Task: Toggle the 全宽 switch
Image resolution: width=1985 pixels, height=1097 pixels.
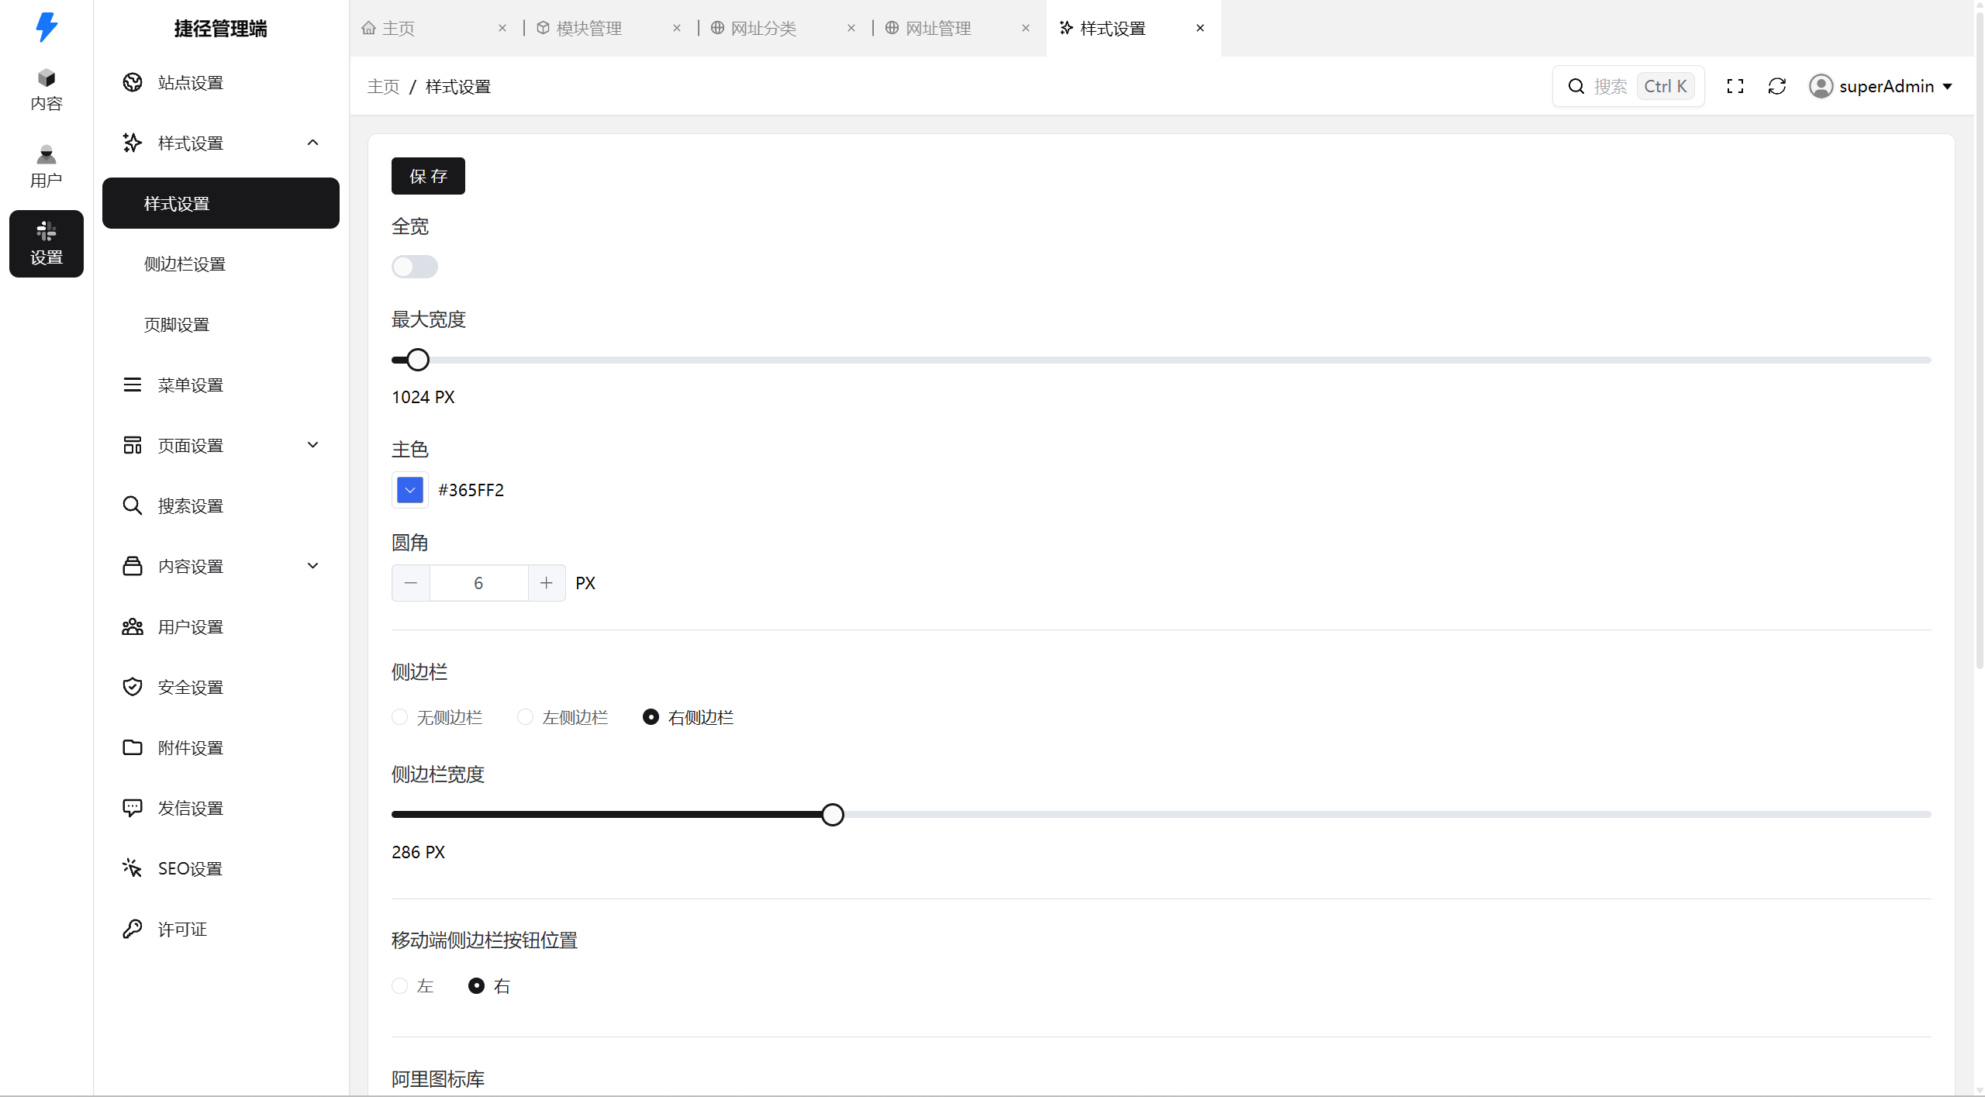Action: coord(415,267)
